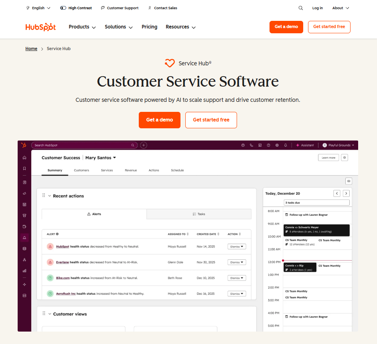Open the help question mark icon
The width and height of the screenshot is (377, 344).
(269, 145)
